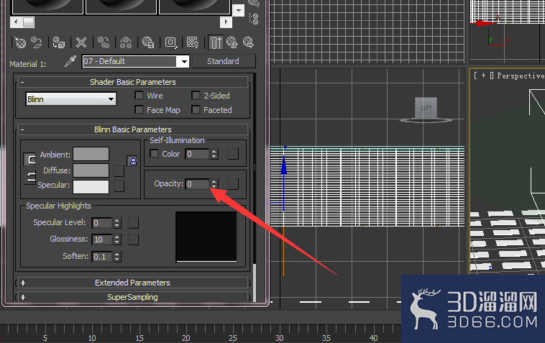Click the Glossiness map button
This screenshot has height=343, width=545.
click(x=134, y=239)
